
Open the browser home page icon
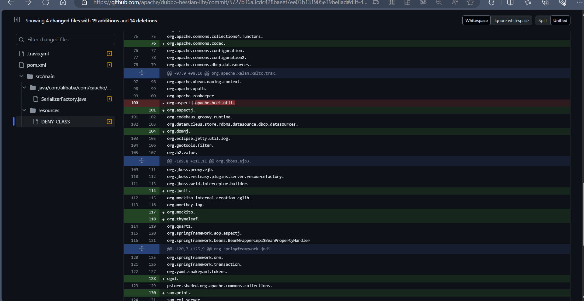coord(63,3)
